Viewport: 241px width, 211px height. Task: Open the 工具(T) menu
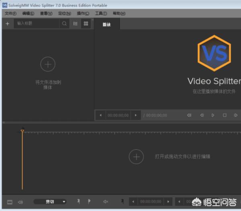(101, 14)
